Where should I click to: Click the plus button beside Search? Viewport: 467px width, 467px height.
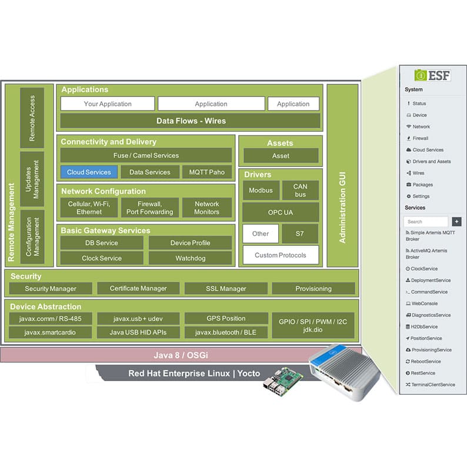click(456, 222)
